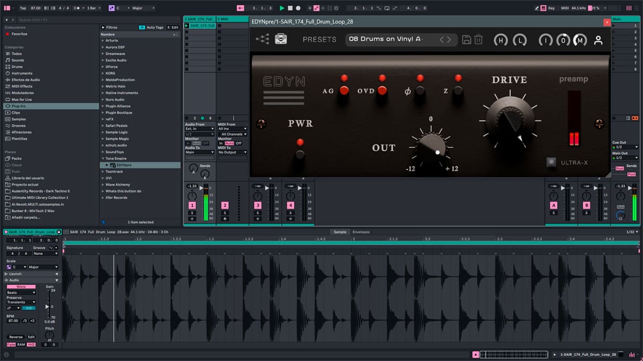Toggle the phase invert switch on EDYN

tap(420, 90)
